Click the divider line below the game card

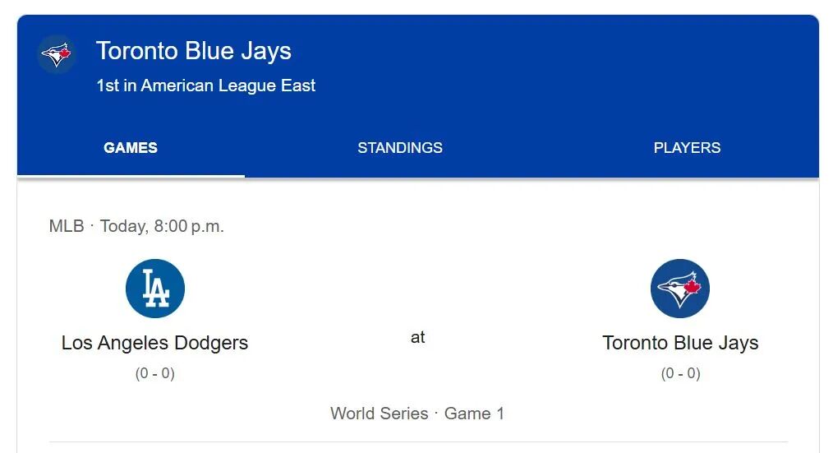pyautogui.click(x=417, y=442)
